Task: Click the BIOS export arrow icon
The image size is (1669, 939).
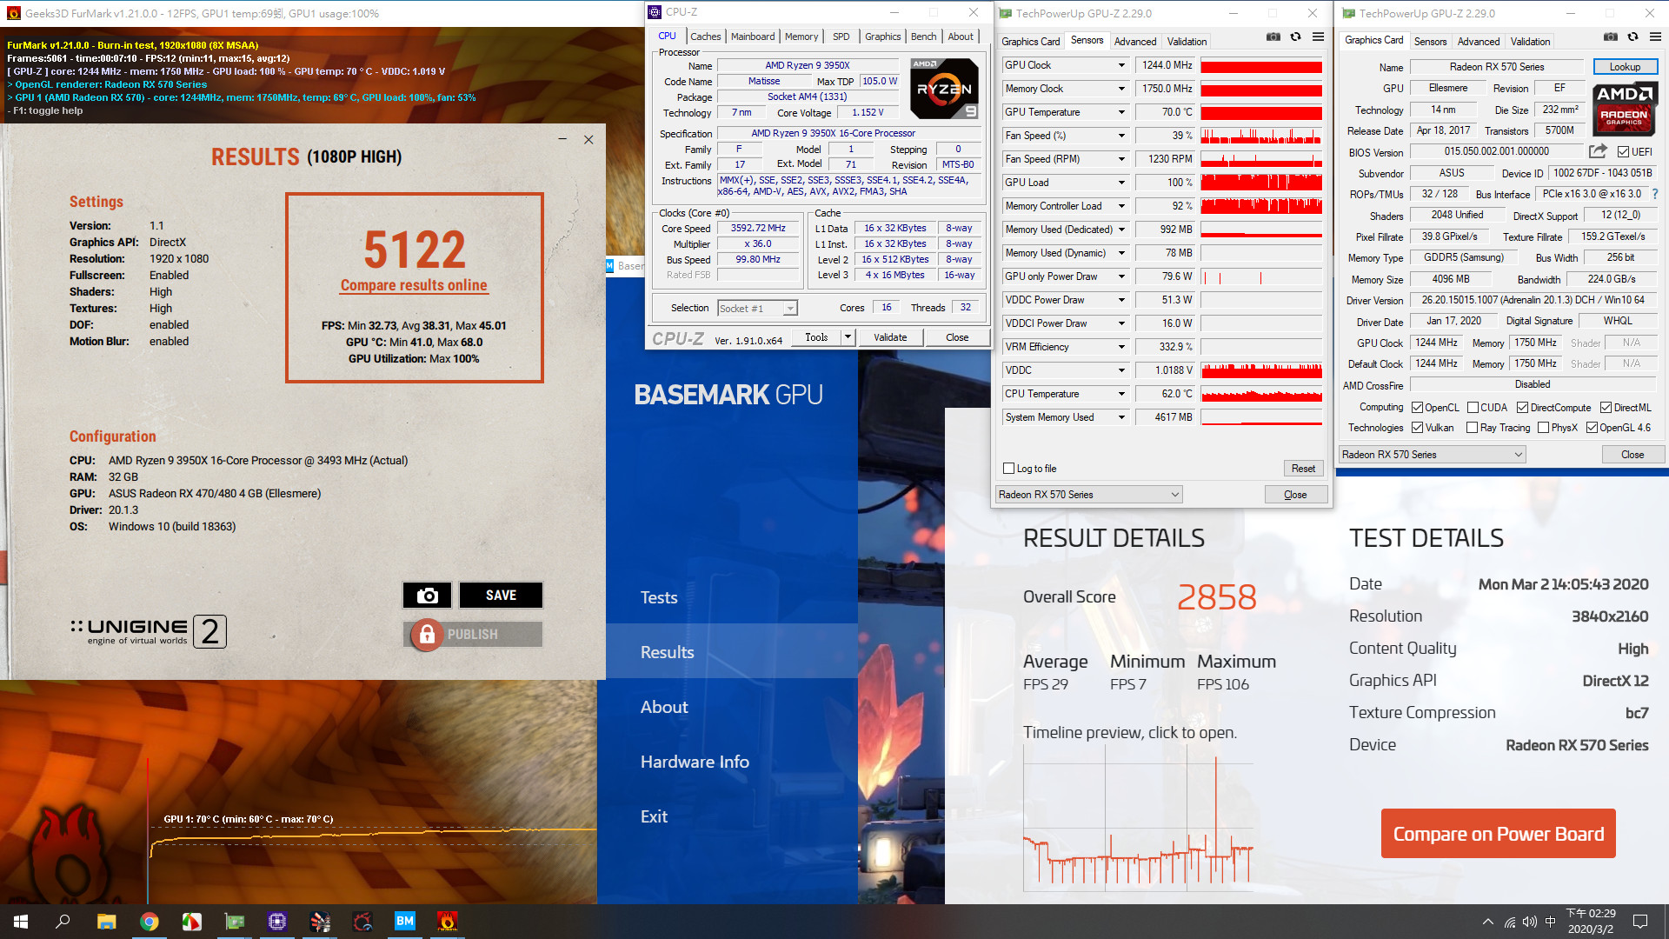Action: pyautogui.click(x=1598, y=151)
